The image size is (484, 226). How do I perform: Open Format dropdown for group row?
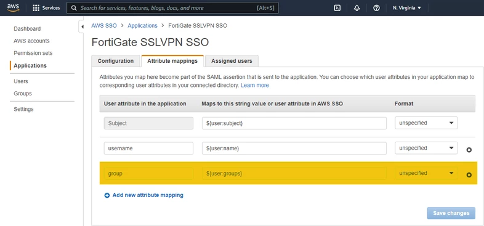tap(426, 173)
